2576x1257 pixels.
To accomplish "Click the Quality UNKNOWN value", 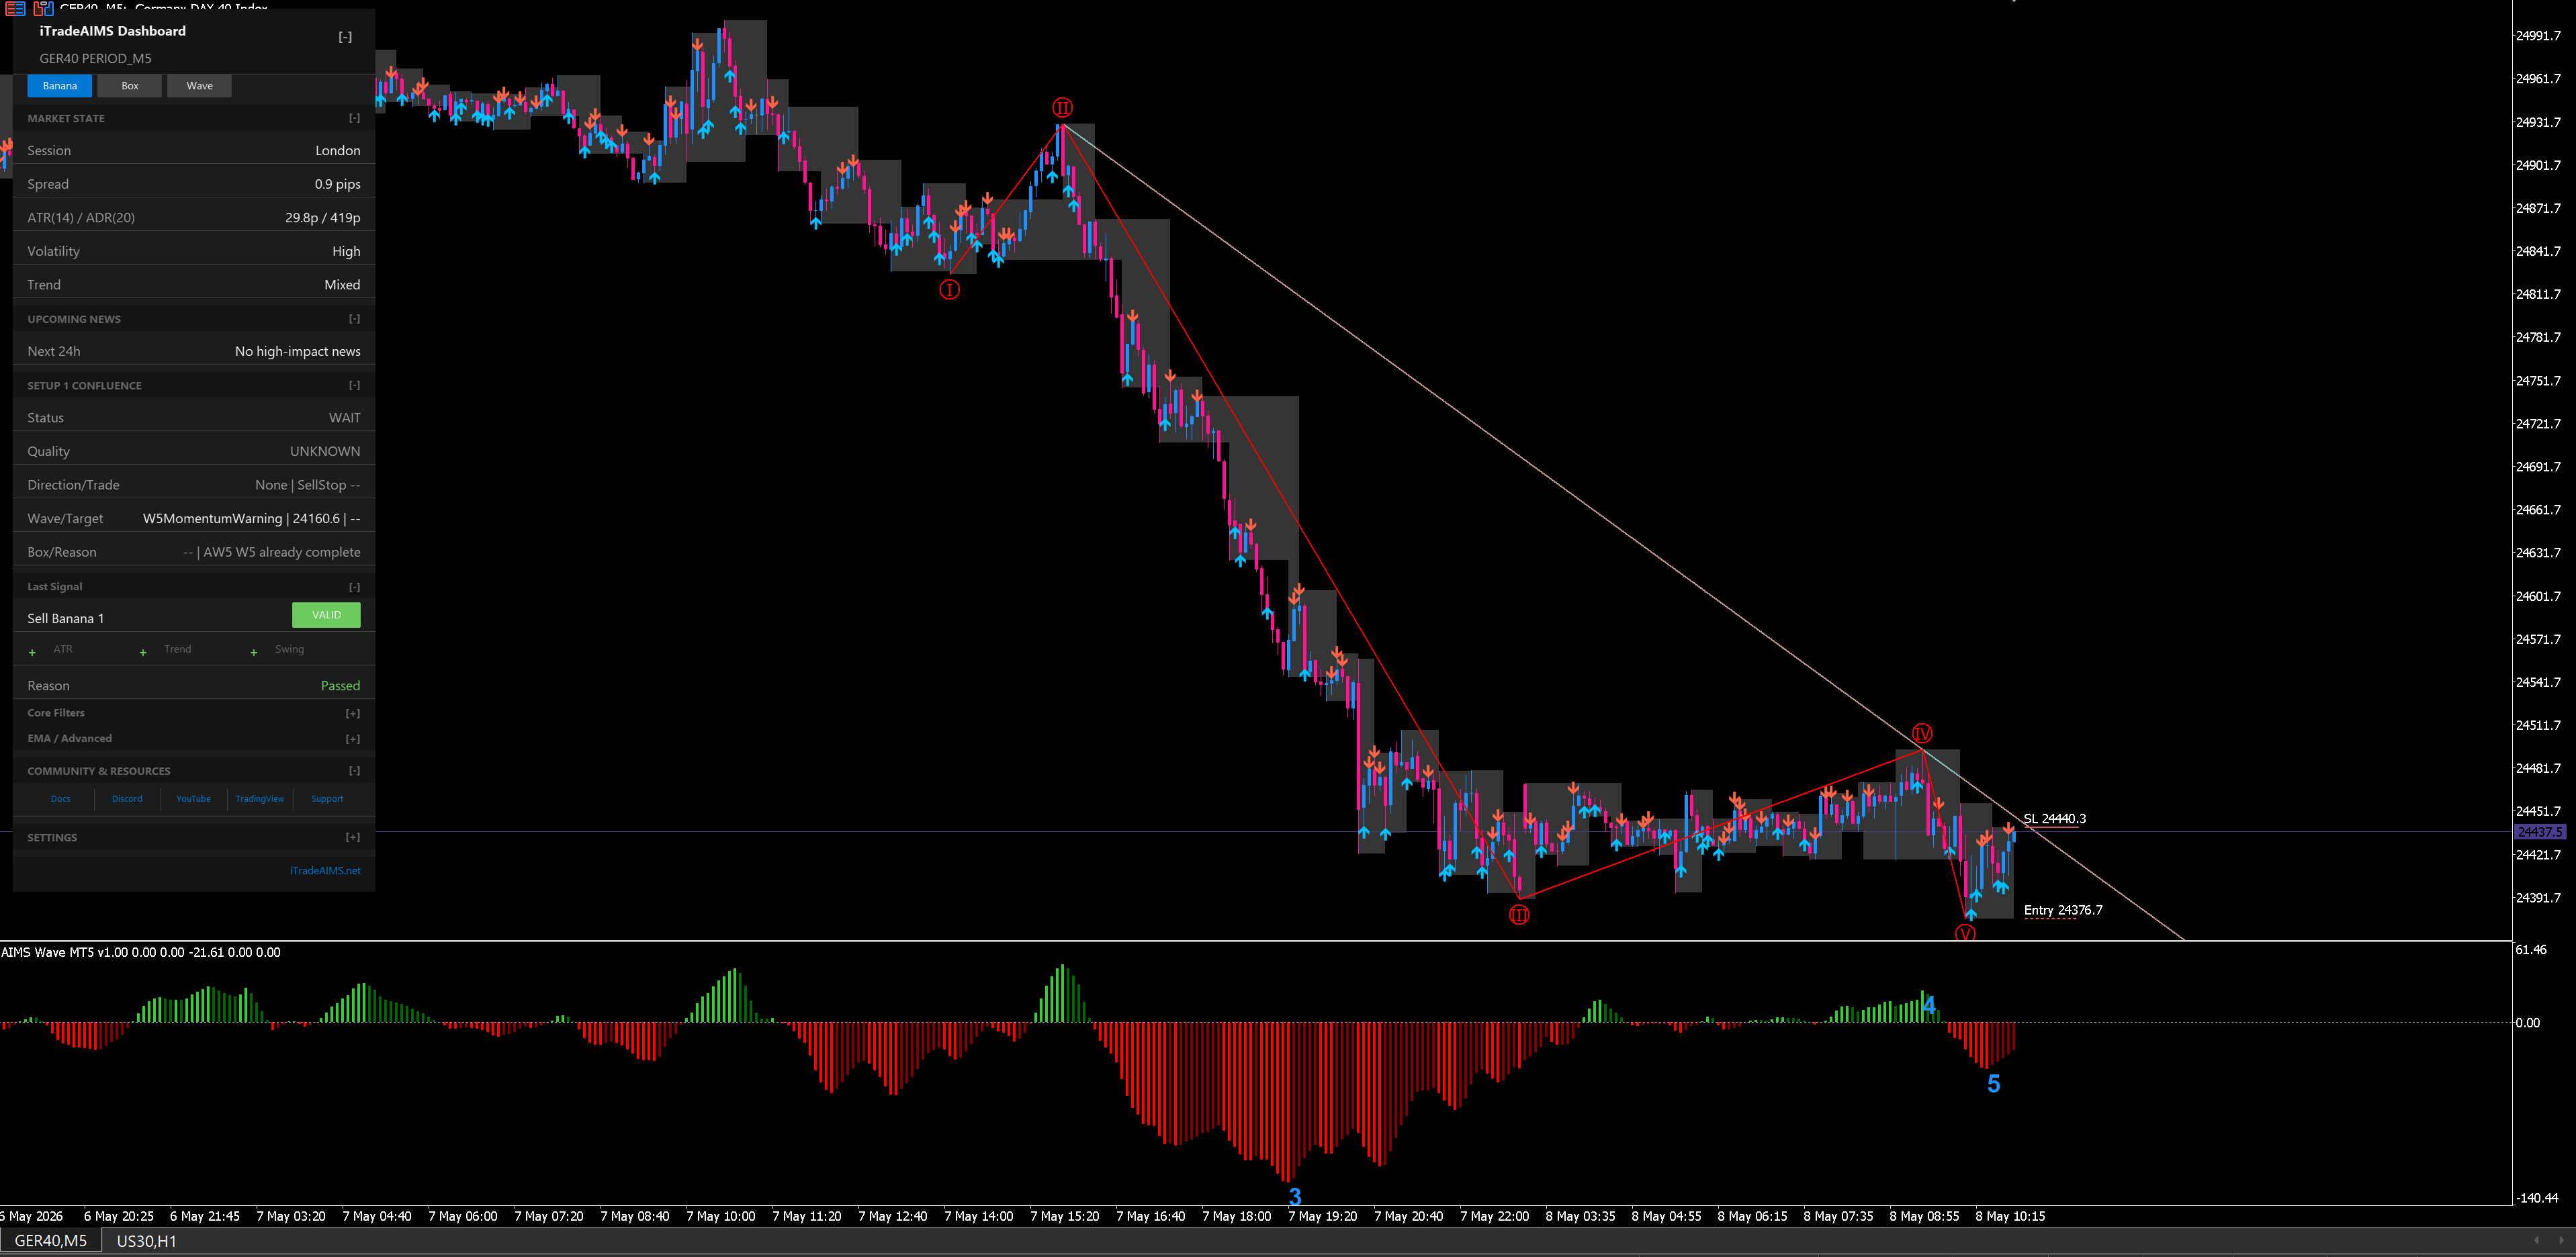I will point(325,452).
